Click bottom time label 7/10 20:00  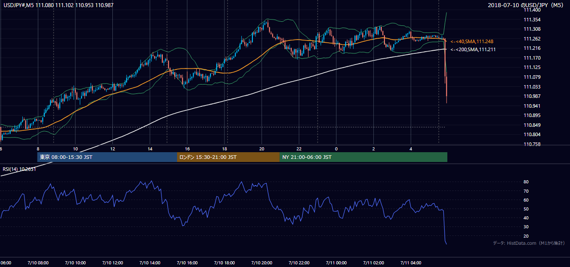[x=261, y=263]
